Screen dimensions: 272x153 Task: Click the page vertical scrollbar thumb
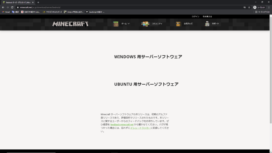point(271,70)
